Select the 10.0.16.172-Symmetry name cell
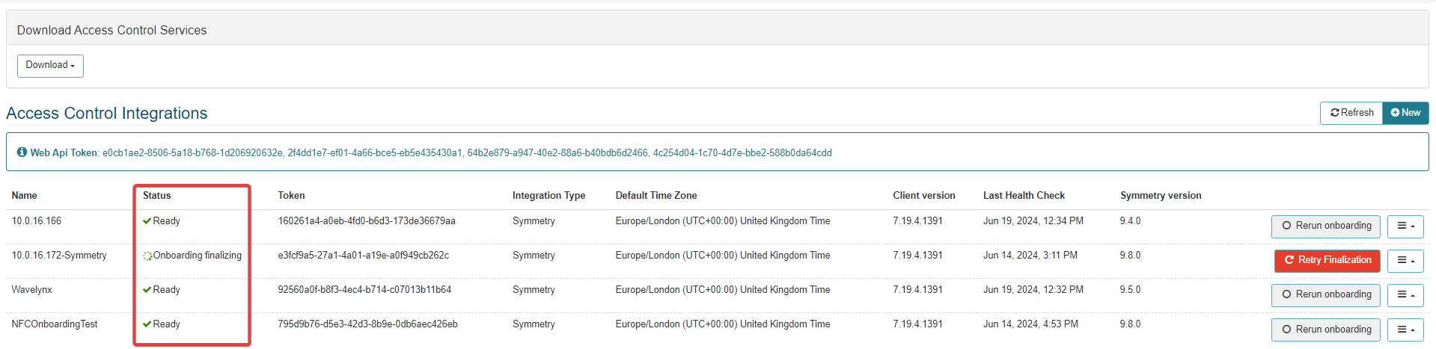The width and height of the screenshot is (1436, 349). coord(59,256)
